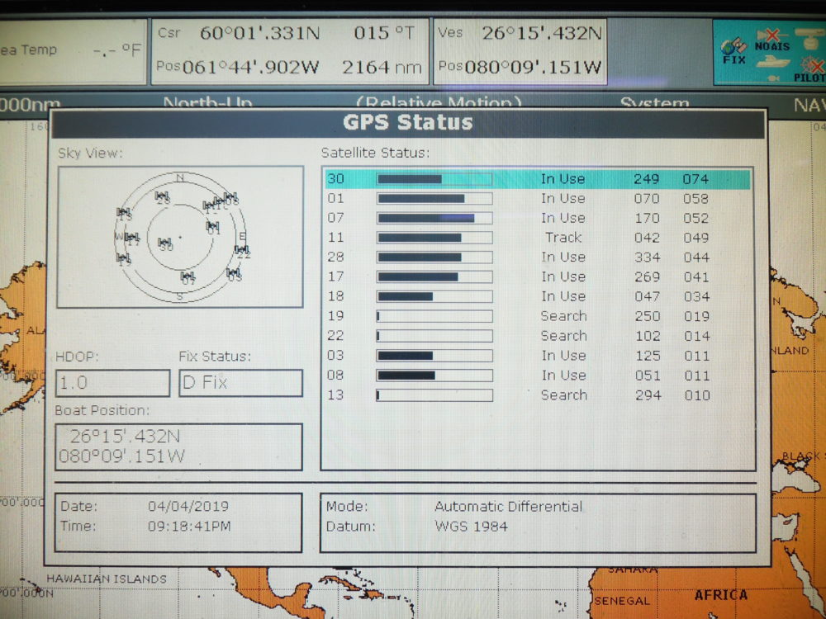Tap the HDOP 1.0 value field

coord(112,383)
